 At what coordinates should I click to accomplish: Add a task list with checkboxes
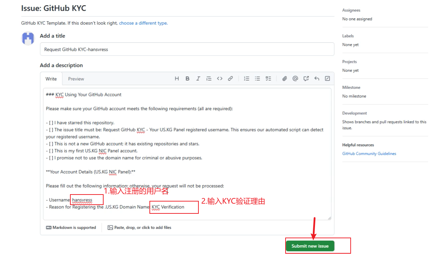pyautogui.click(x=268, y=79)
